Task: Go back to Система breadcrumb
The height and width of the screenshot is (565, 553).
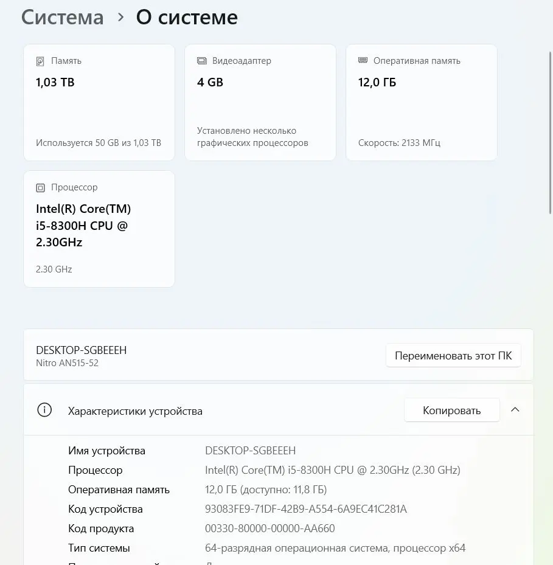Action: click(x=63, y=17)
